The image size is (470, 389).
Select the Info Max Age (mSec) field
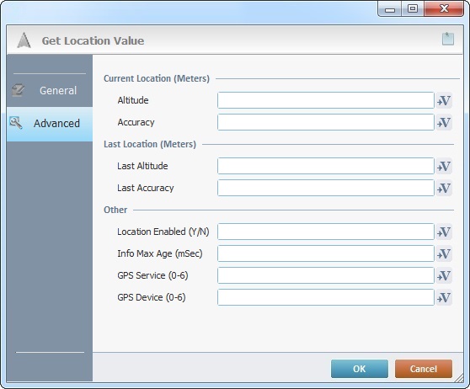point(325,253)
